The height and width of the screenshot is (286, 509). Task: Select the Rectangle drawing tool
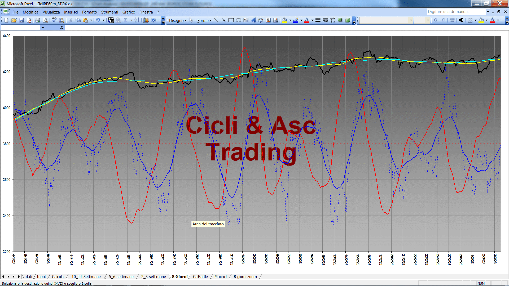[231, 20]
